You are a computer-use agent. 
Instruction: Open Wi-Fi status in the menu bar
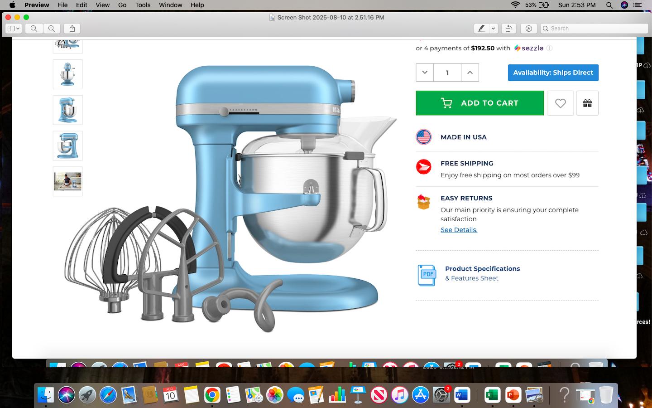[x=515, y=5]
